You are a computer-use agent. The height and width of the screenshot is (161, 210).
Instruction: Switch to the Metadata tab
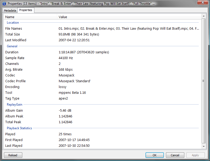coord(10,11)
